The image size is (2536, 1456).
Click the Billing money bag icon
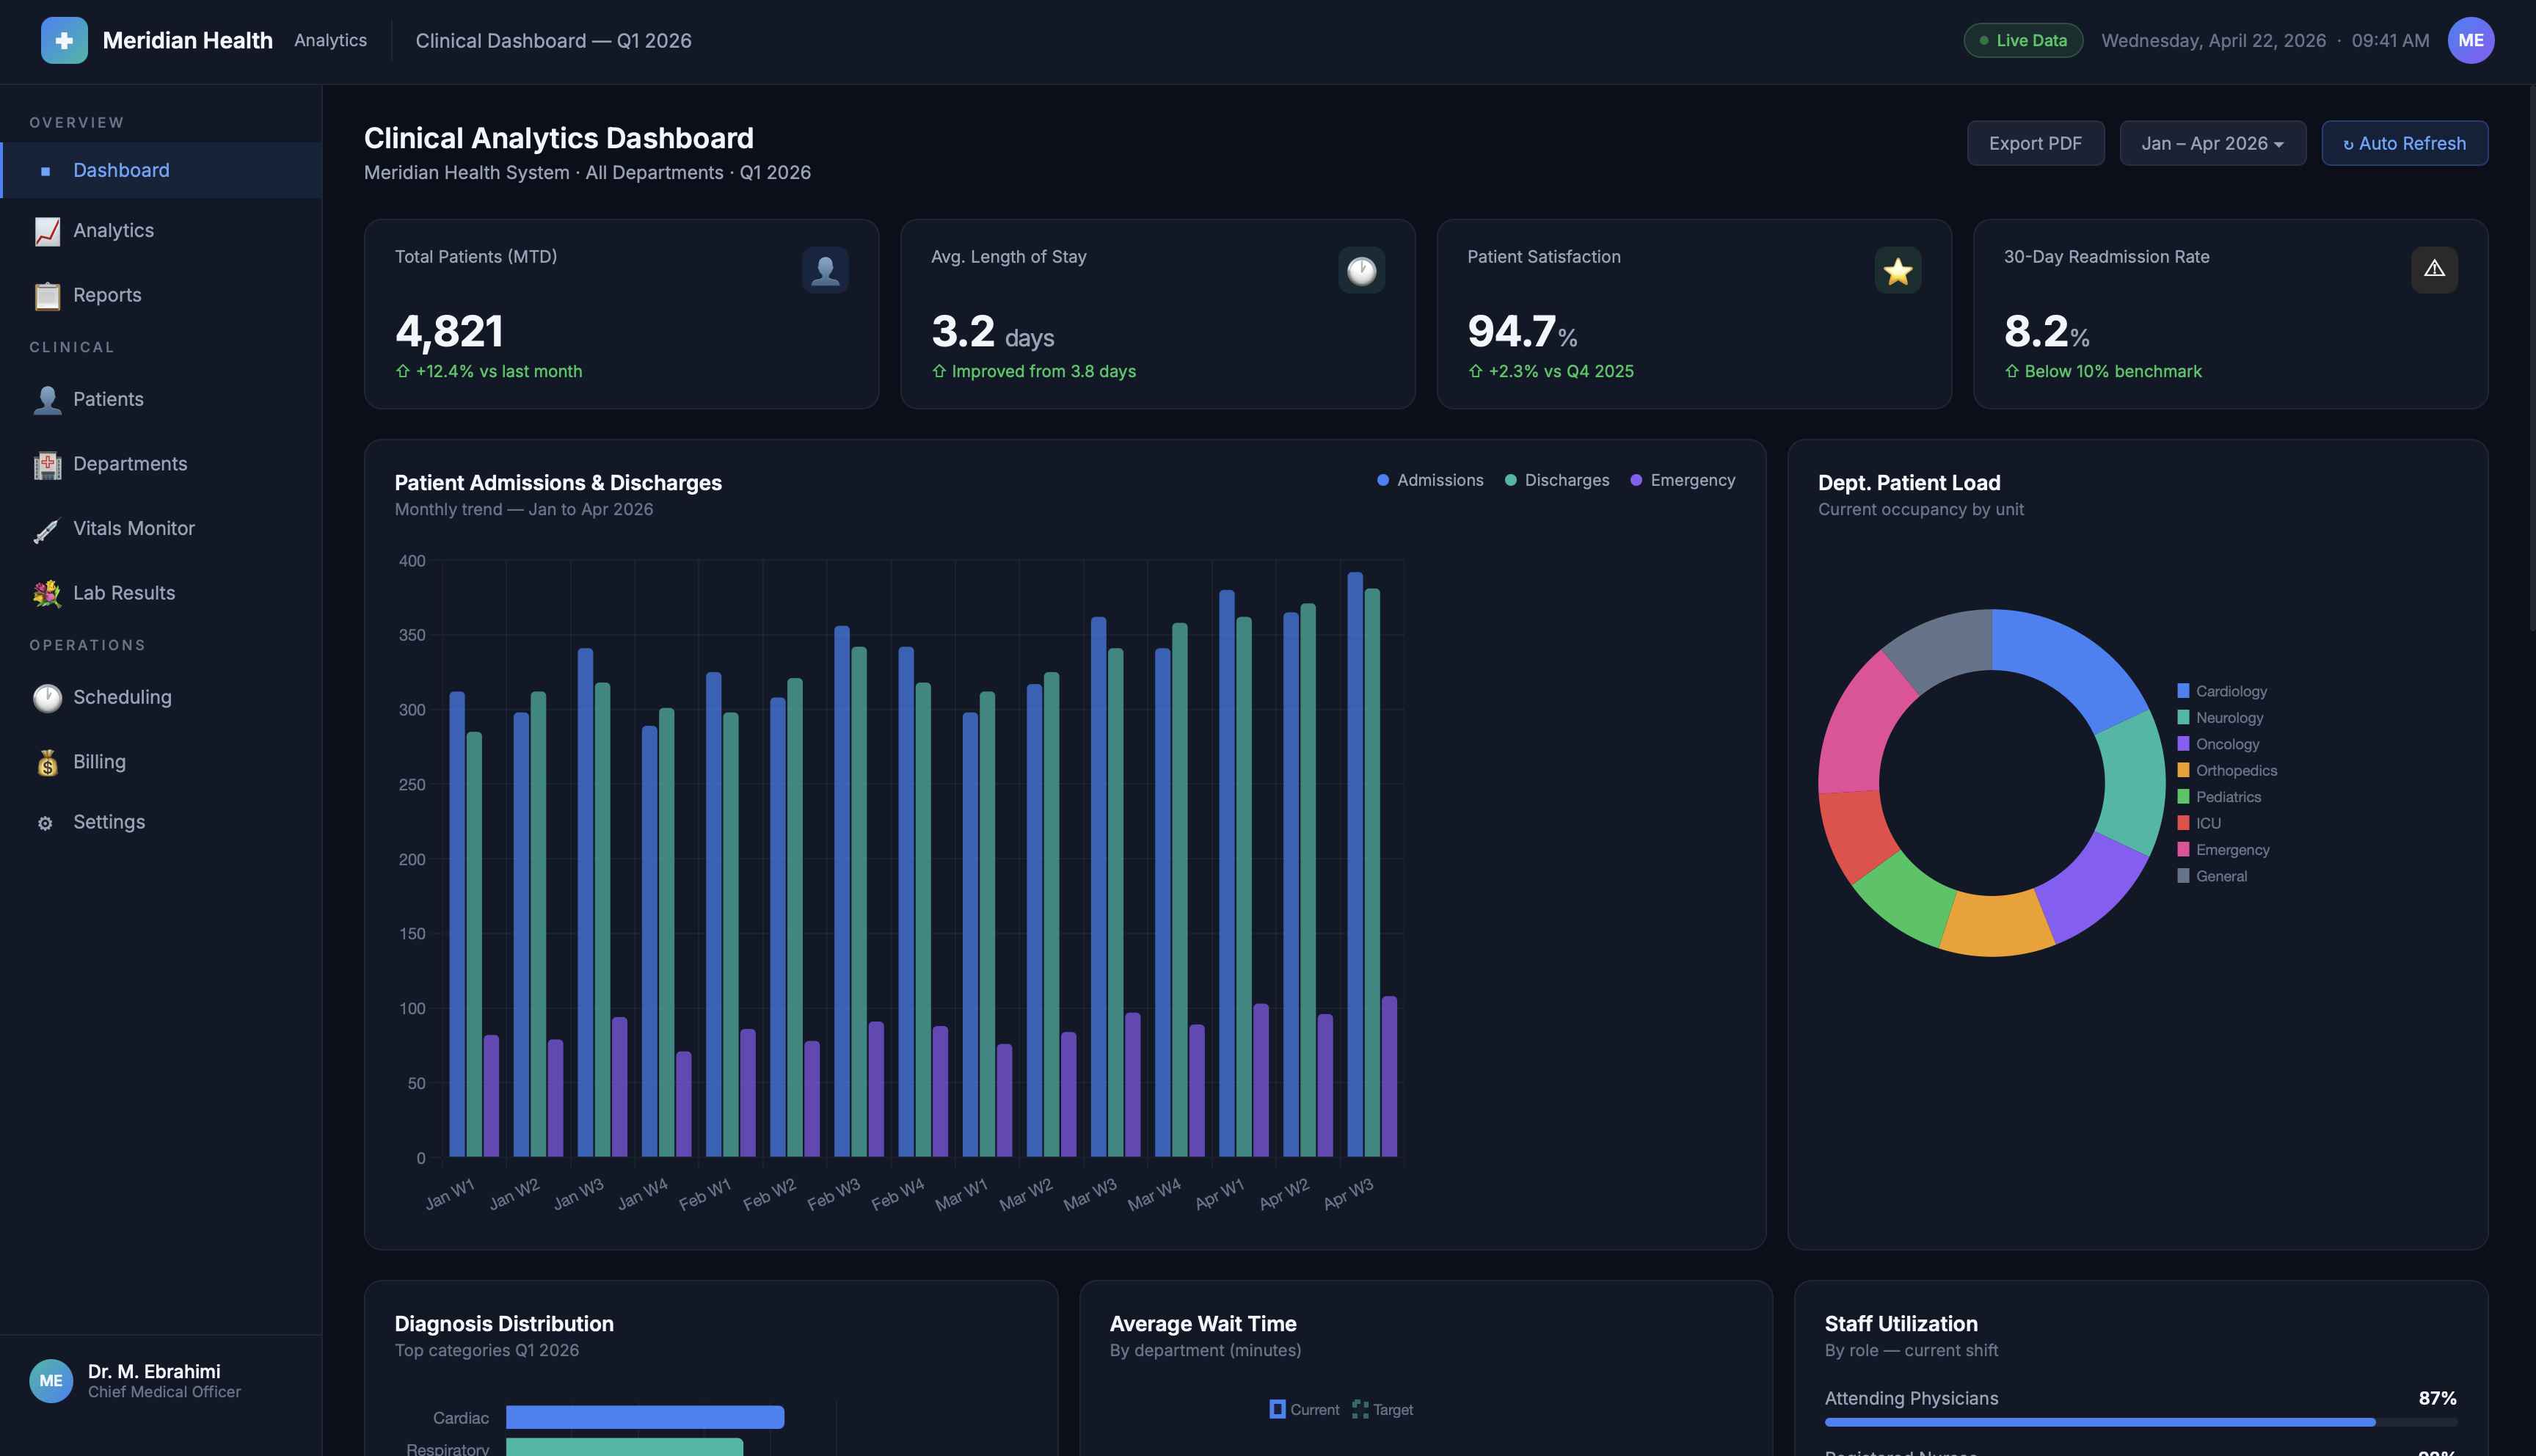click(x=47, y=762)
